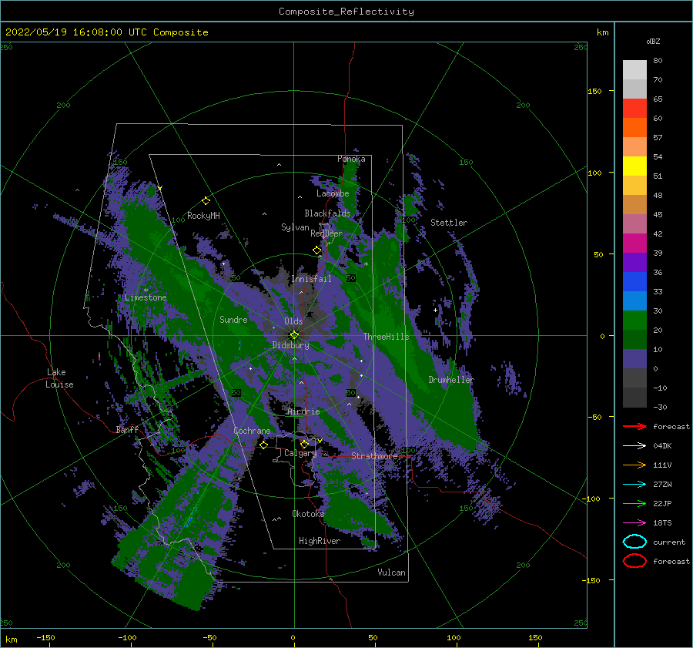Image resolution: width=693 pixels, height=648 pixels.
Task: Click the Calgary city label
Action: click(x=300, y=453)
